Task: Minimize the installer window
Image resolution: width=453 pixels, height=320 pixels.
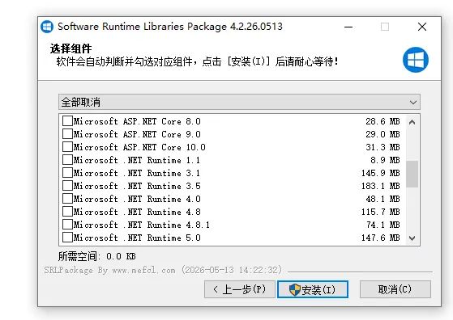Action: click(x=348, y=27)
